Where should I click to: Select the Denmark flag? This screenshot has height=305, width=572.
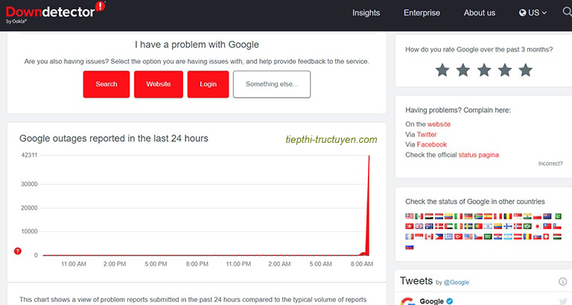(439, 226)
